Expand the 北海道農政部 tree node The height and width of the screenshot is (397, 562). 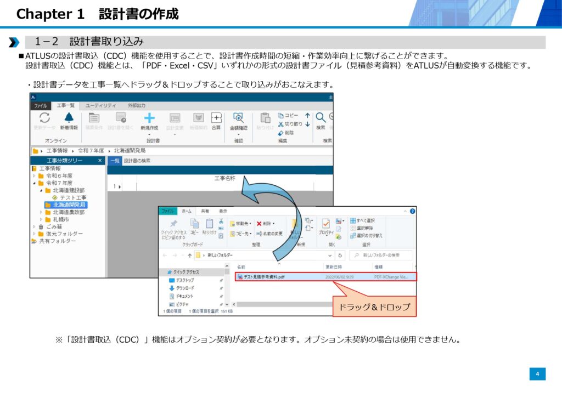(41, 212)
